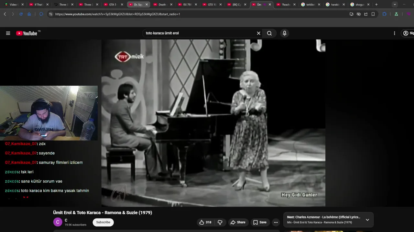414x232 pixels.
Task: Close the GTA 5 tab
Action: tap(122, 5)
